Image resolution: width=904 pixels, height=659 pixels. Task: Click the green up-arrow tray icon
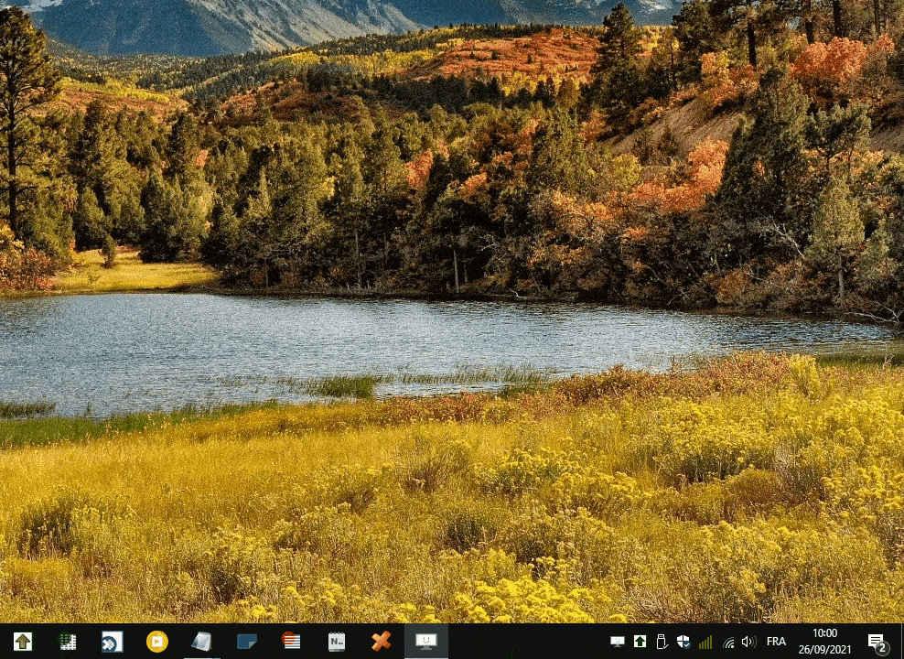(640, 642)
